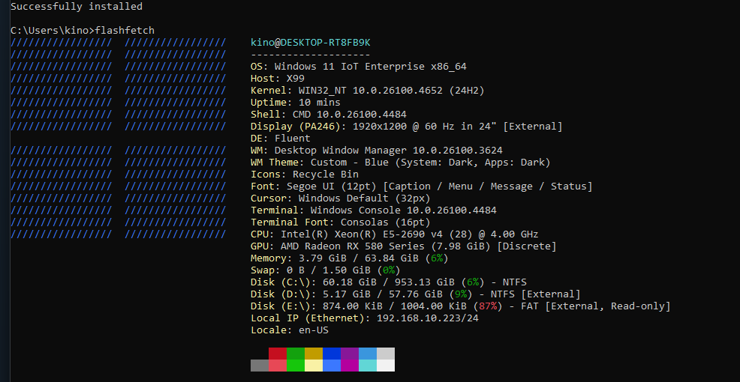Select the GPU: AMD Radeon RX 580 line
Viewport: 740px width, 382px height.
404,246
